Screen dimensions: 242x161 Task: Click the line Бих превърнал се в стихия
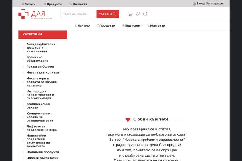147,129
